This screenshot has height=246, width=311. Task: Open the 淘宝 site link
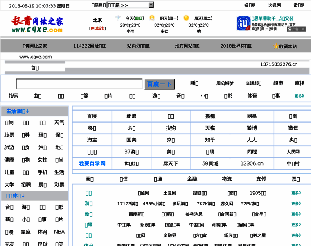coord(92,140)
